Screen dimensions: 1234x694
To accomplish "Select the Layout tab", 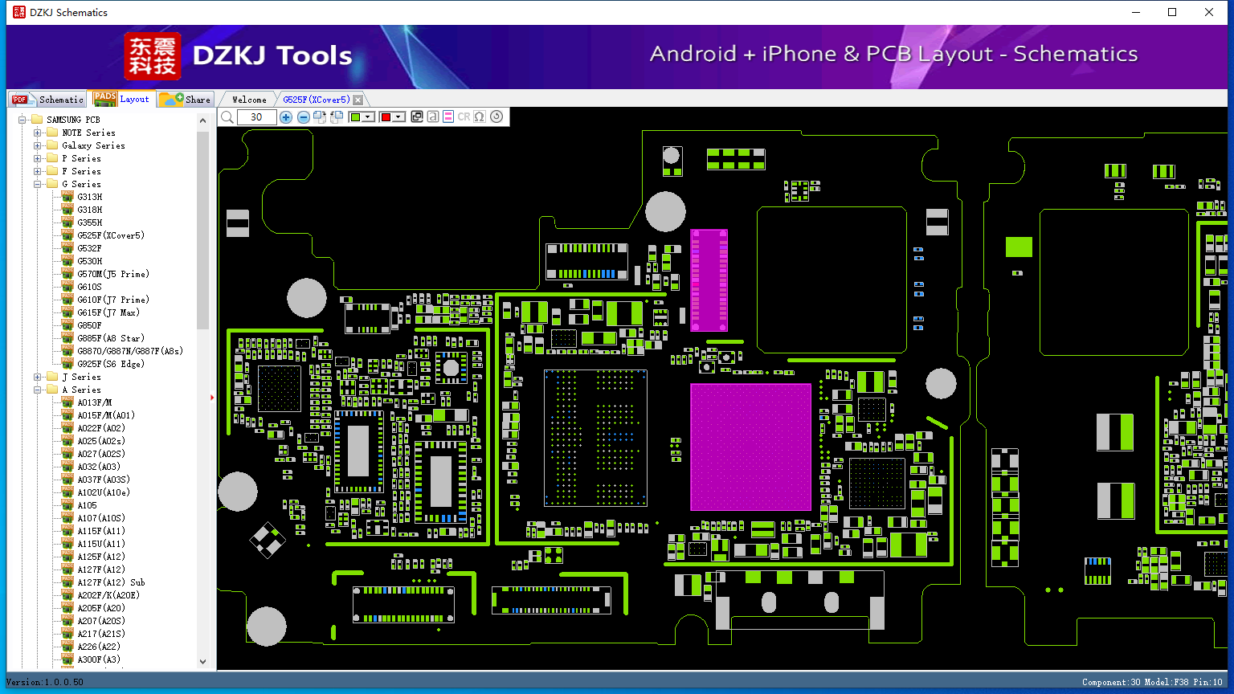I will pos(122,99).
